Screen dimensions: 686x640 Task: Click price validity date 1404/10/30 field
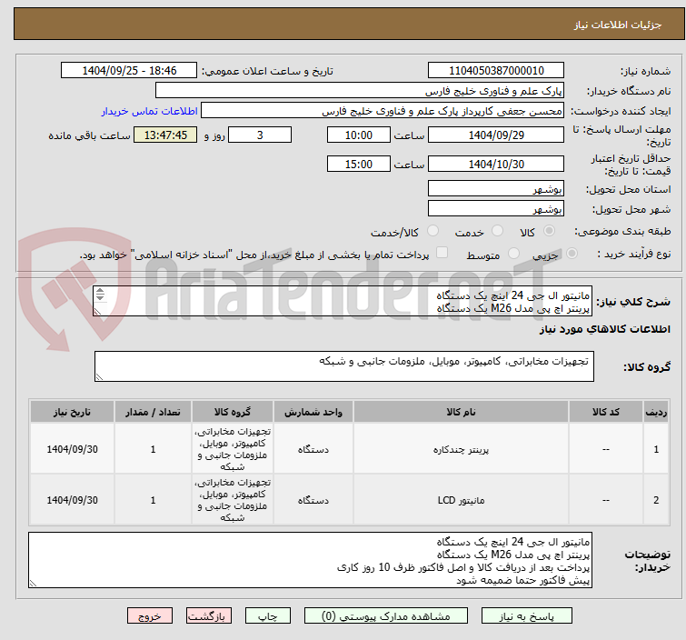click(496, 164)
